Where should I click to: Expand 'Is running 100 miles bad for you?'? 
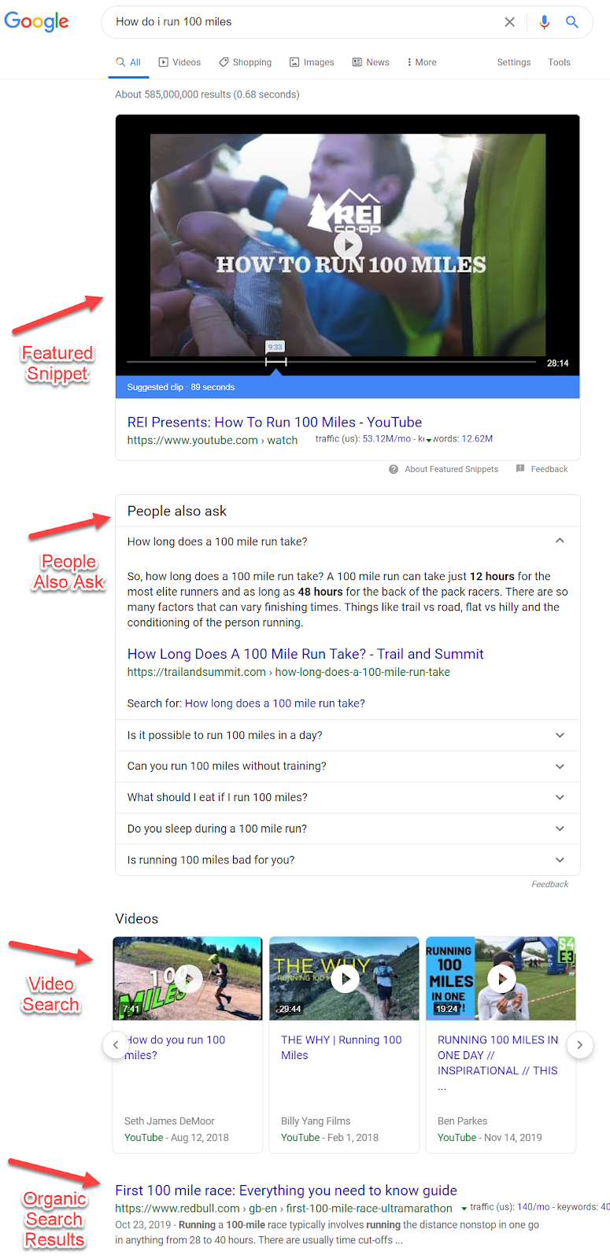pyautogui.click(x=348, y=859)
